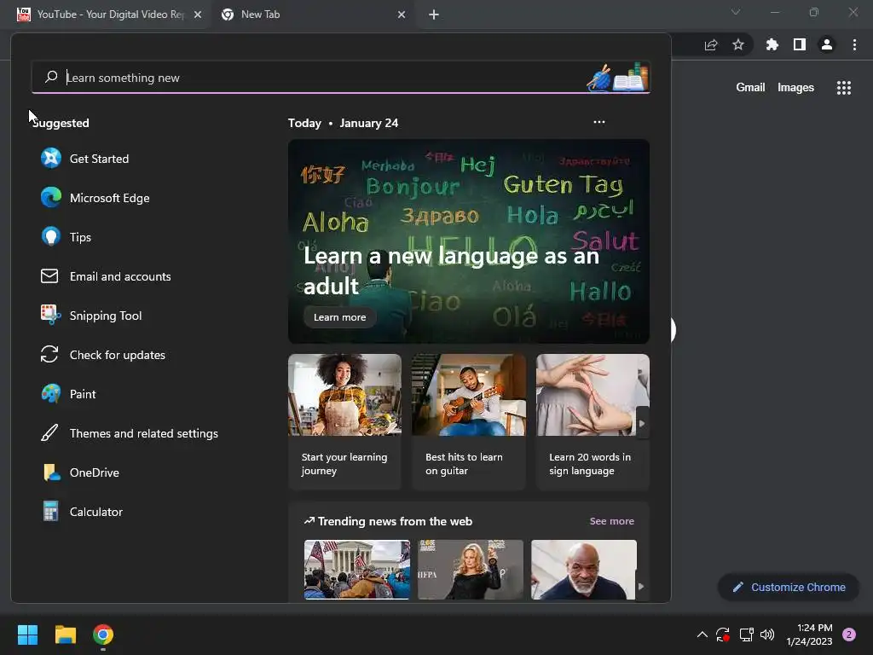Screen dimensions: 873x655
Task: Click the bookmark star icon
Action: click(x=738, y=44)
